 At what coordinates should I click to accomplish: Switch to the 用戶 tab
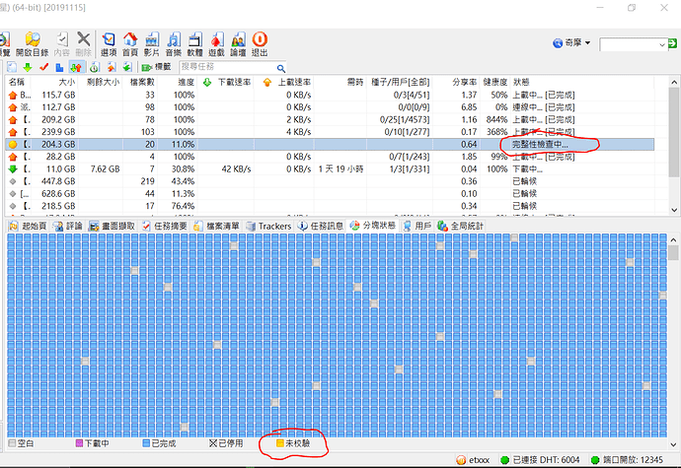pyautogui.click(x=417, y=226)
